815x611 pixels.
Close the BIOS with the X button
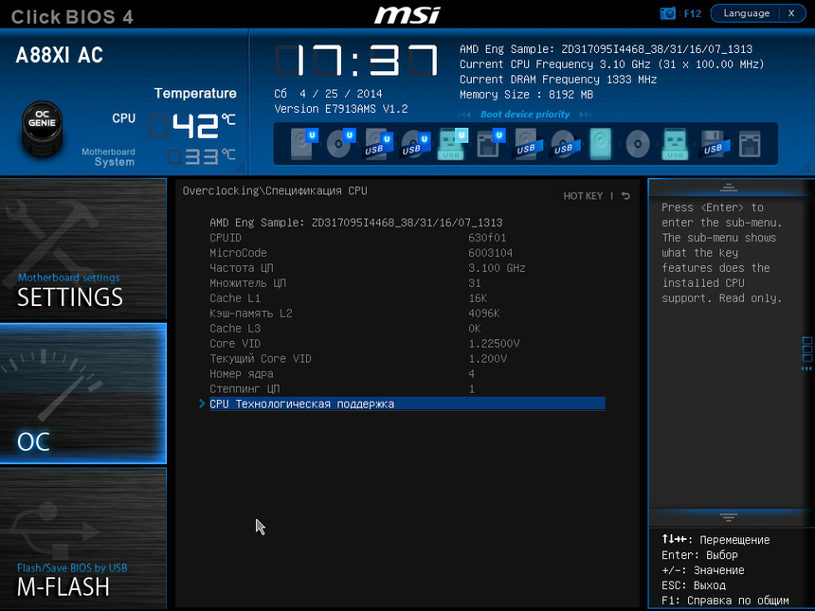(x=791, y=13)
